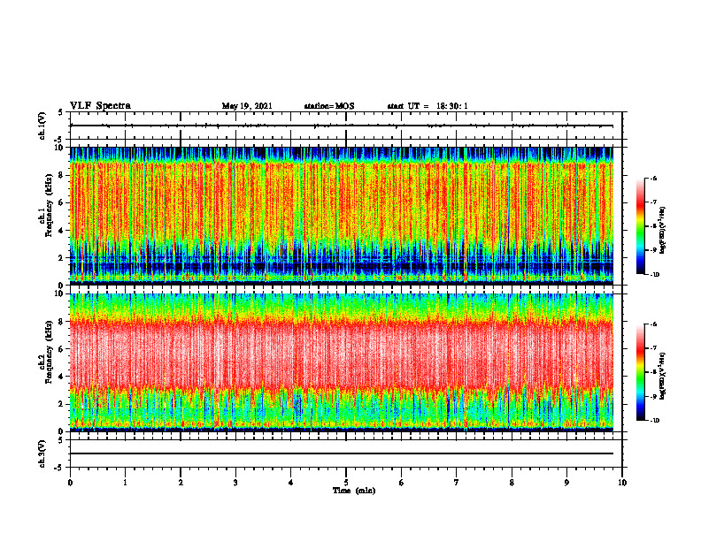Click the ch.1 spectrogram plot

pos(342,216)
